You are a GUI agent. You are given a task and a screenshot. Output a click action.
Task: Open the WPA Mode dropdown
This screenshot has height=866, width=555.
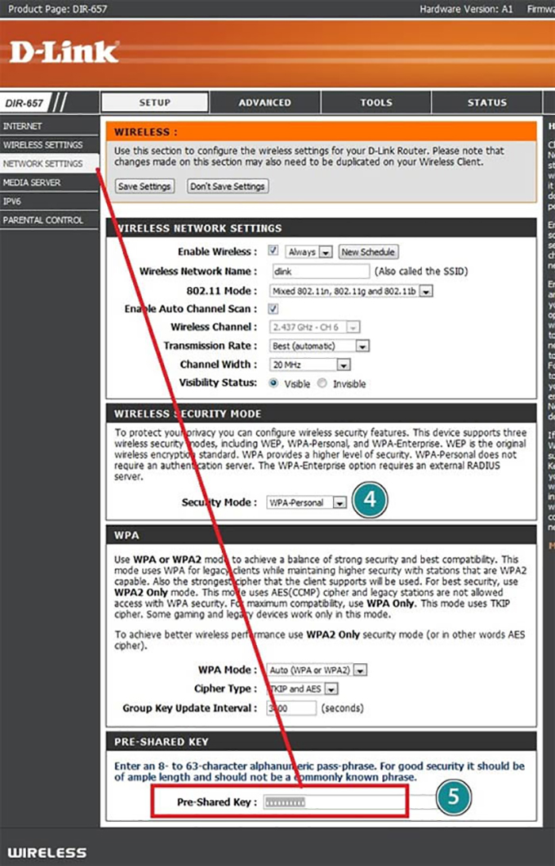click(317, 670)
